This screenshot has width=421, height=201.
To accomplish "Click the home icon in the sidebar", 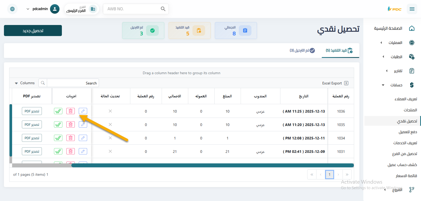I will click(x=412, y=28).
